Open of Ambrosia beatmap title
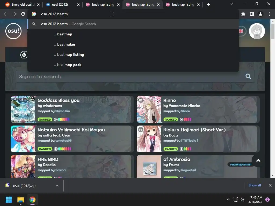 [x=177, y=159]
